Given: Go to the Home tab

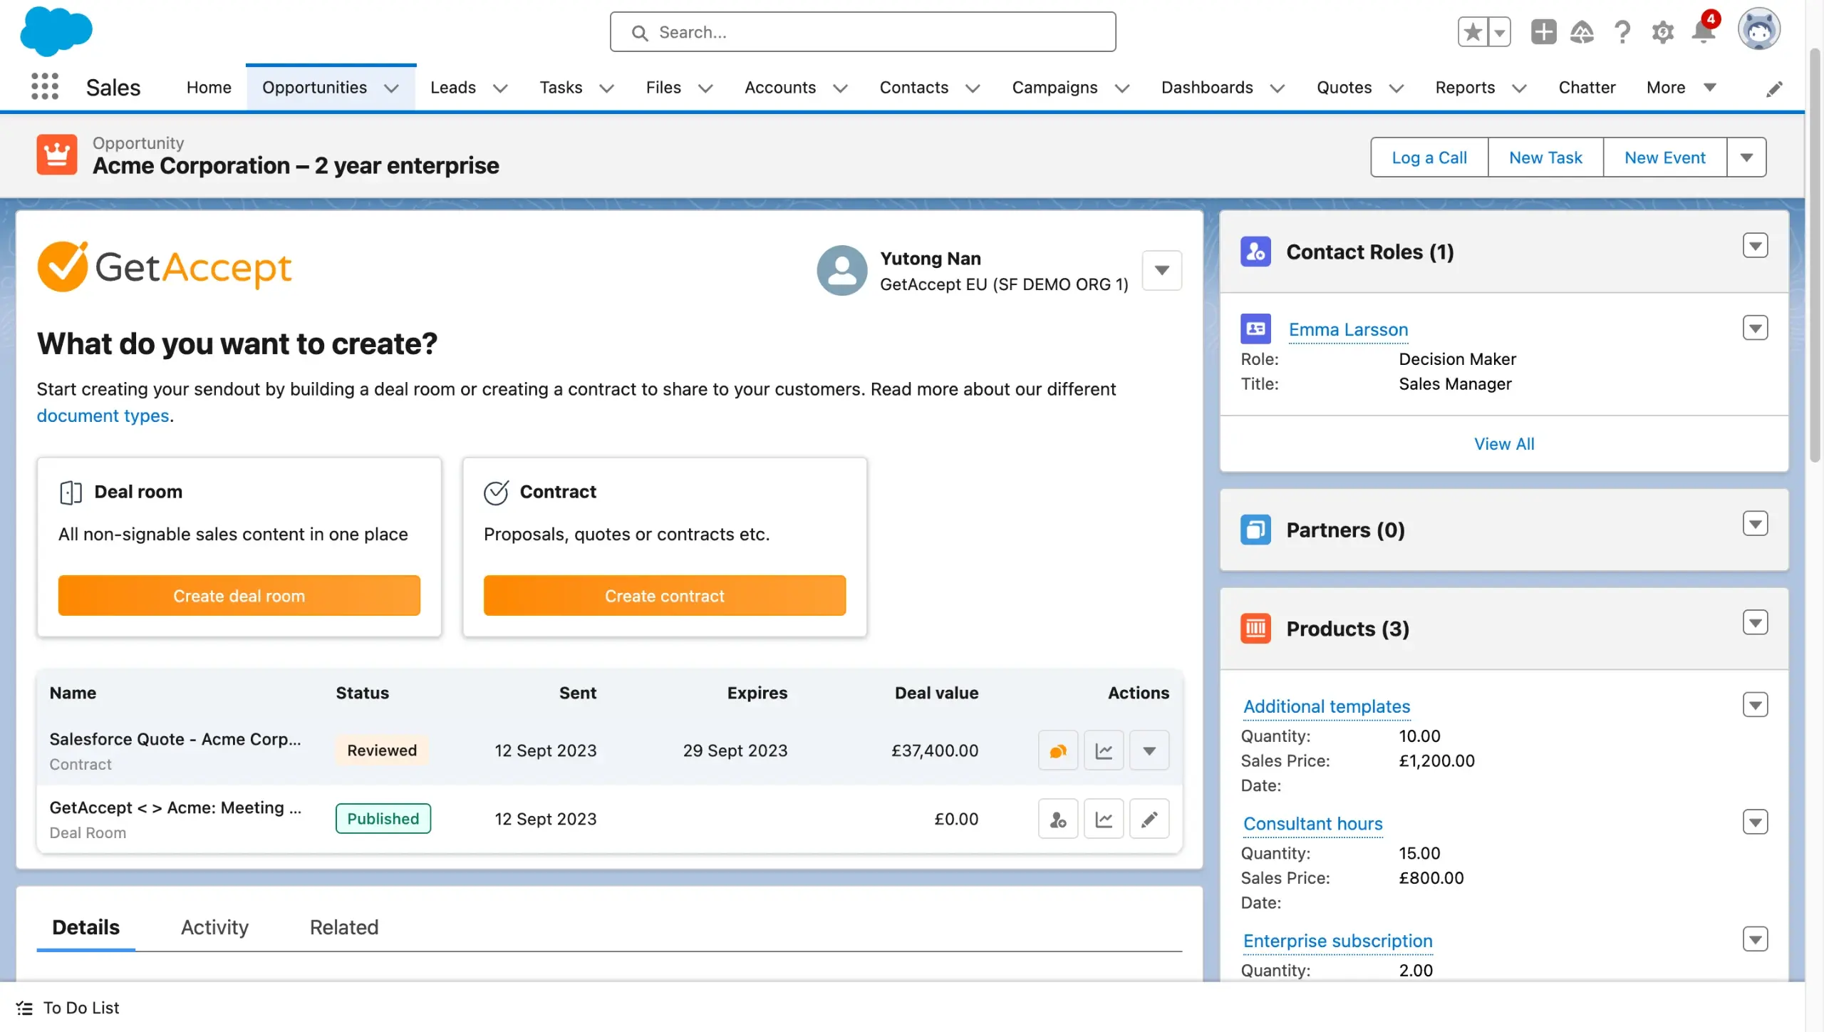Looking at the screenshot, I should pyautogui.click(x=209, y=87).
